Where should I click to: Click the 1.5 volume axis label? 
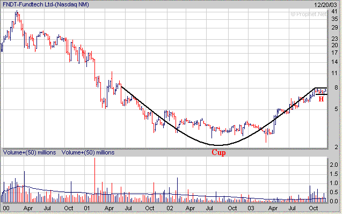(333, 174)
